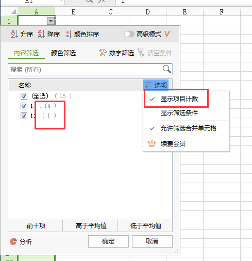Click the search magnifier icon
252x261 pixels.
(166, 69)
